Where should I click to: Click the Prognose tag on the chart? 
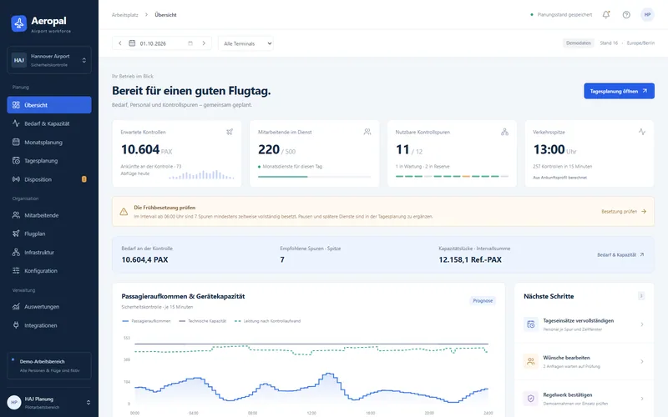(x=483, y=300)
